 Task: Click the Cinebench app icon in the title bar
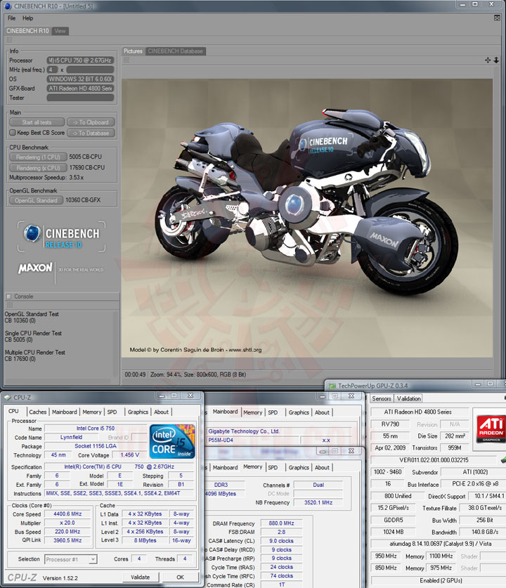point(8,6)
